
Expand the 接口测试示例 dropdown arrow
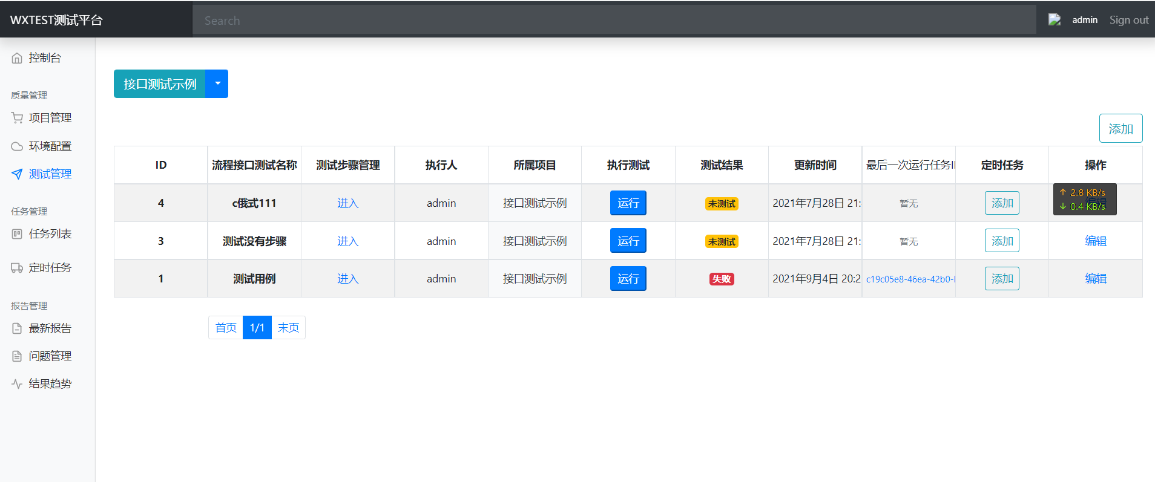pyautogui.click(x=217, y=83)
